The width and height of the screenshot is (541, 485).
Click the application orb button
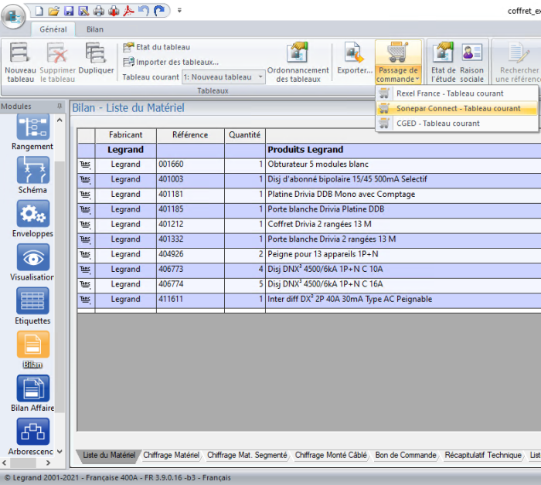click(13, 16)
